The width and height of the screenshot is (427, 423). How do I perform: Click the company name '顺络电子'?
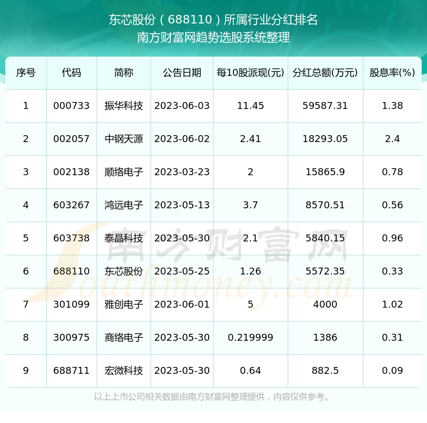point(124,172)
